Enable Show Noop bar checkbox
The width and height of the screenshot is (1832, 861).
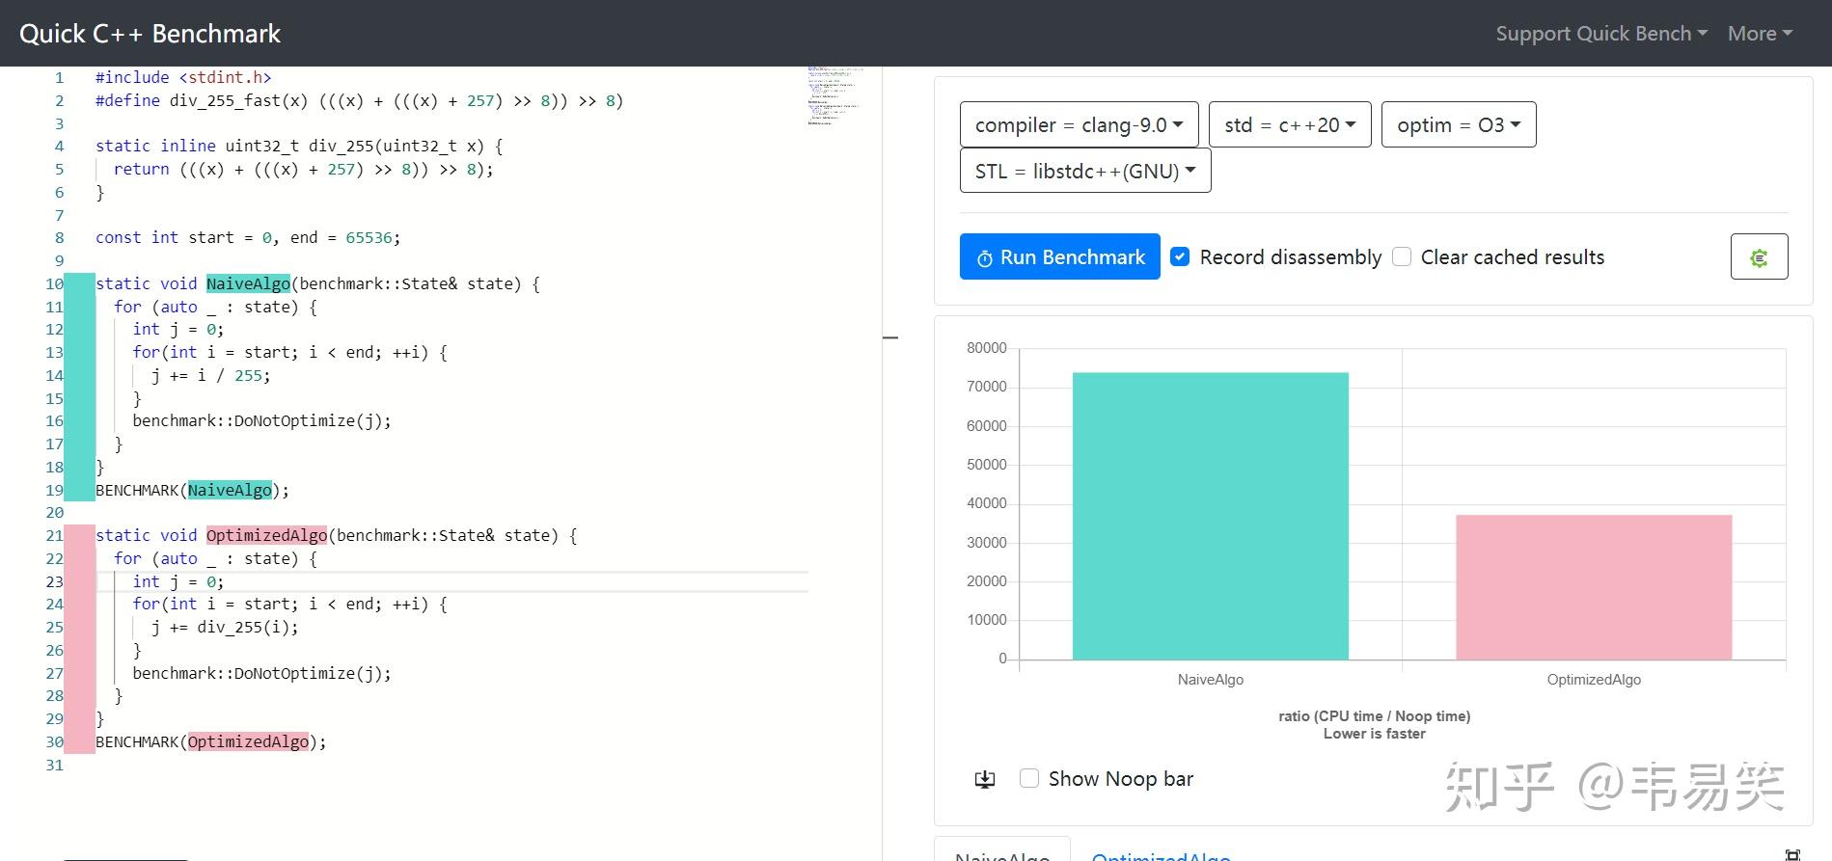[x=1029, y=778]
